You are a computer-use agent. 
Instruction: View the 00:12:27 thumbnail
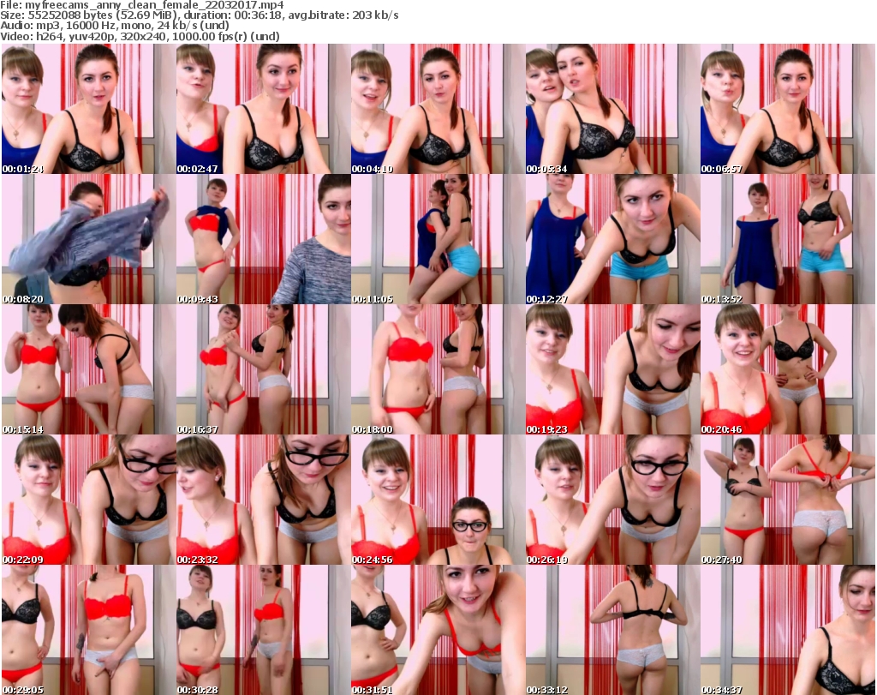click(x=613, y=239)
